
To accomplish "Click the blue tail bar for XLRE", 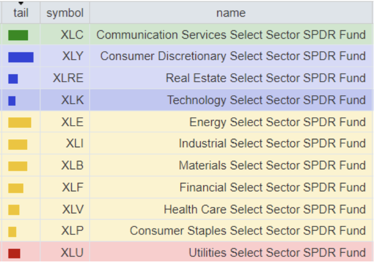I will coord(13,79).
